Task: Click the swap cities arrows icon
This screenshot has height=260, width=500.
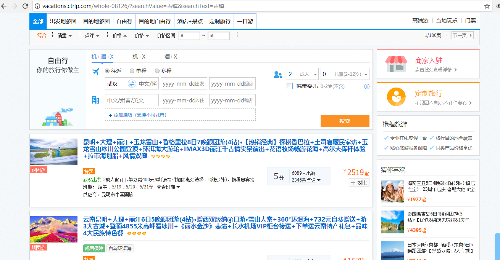Action: 132,84
